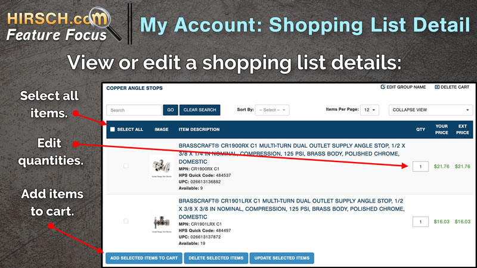Open the Brasscraft CR1901LRX C1 product link
The height and width of the screenshot is (268, 477).
292,209
